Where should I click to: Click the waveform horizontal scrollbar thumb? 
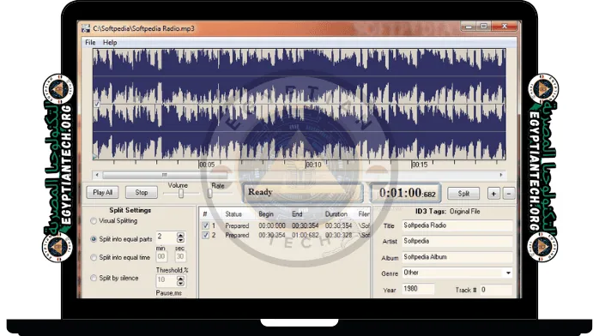coord(165,175)
